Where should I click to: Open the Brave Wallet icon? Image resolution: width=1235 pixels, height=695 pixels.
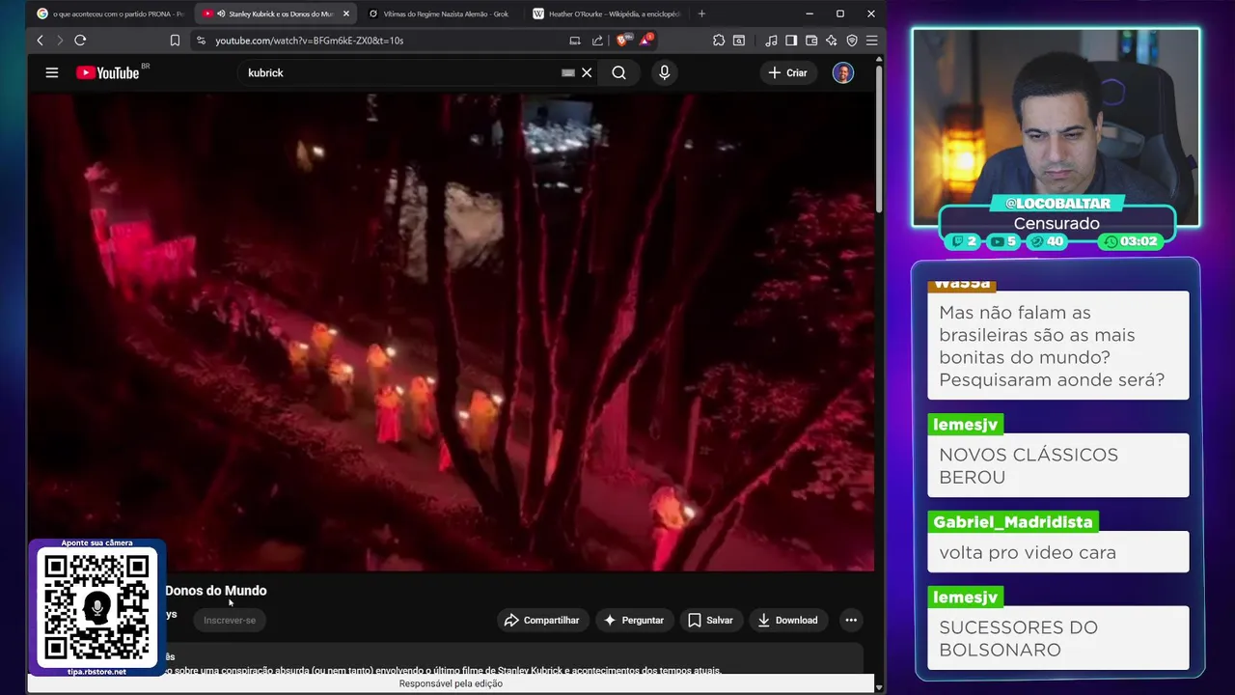811,41
